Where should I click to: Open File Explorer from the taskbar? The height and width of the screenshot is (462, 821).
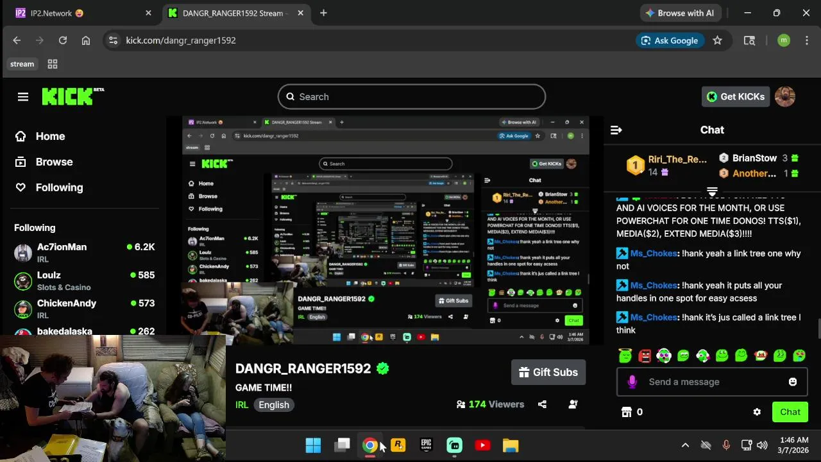pos(511,445)
